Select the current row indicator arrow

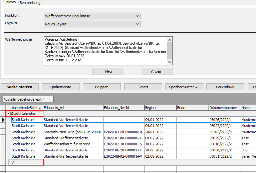pyautogui.click(x=4, y=120)
